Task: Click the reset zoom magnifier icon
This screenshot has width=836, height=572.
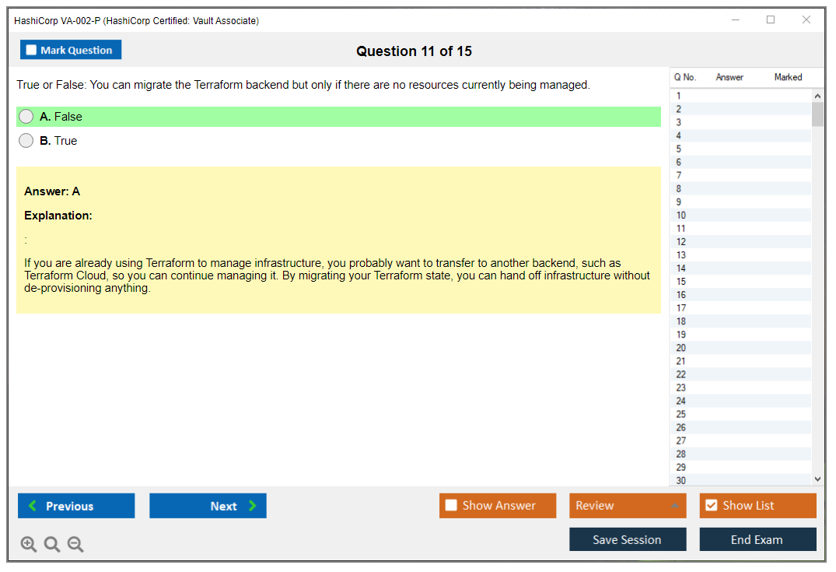Action: [52, 545]
